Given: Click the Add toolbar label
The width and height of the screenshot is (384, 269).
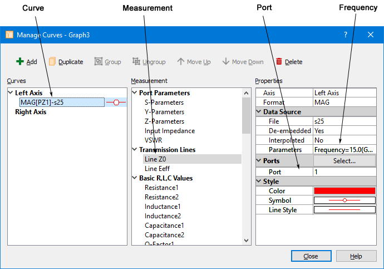Looking at the screenshot, I should 32,62.
